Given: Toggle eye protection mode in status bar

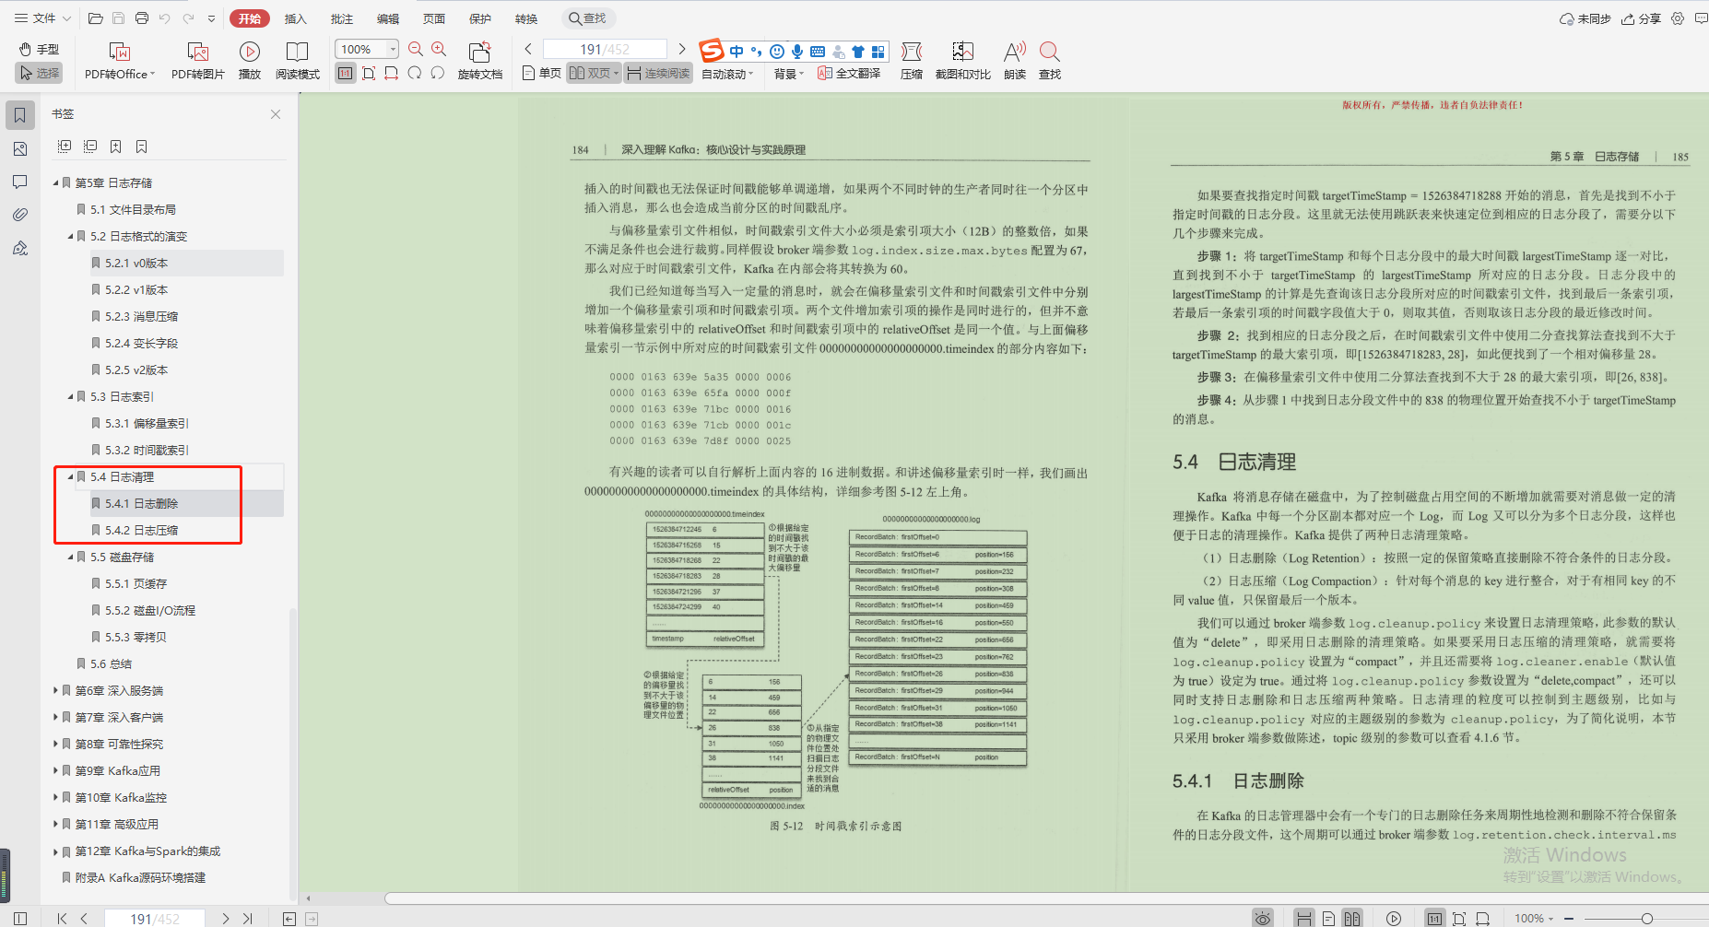Looking at the screenshot, I should click(1263, 918).
